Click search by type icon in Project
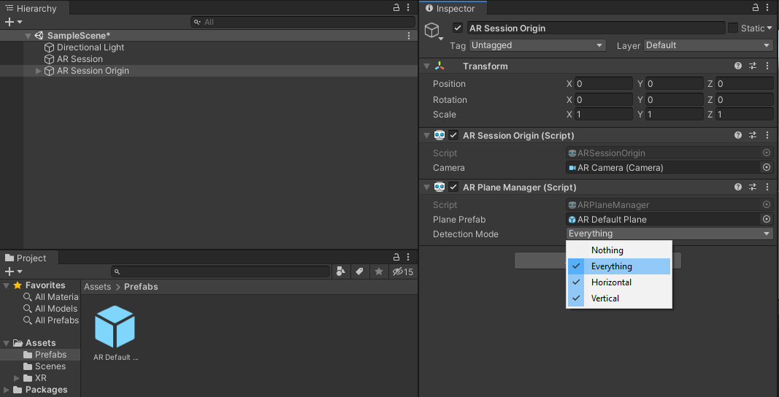Image resolution: width=779 pixels, height=397 pixels. pos(341,271)
